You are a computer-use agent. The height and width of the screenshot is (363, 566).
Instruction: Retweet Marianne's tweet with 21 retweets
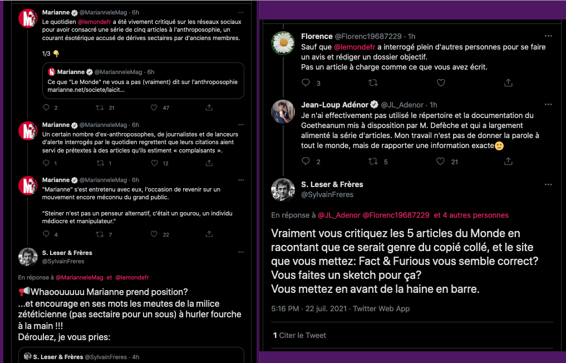(x=100, y=107)
